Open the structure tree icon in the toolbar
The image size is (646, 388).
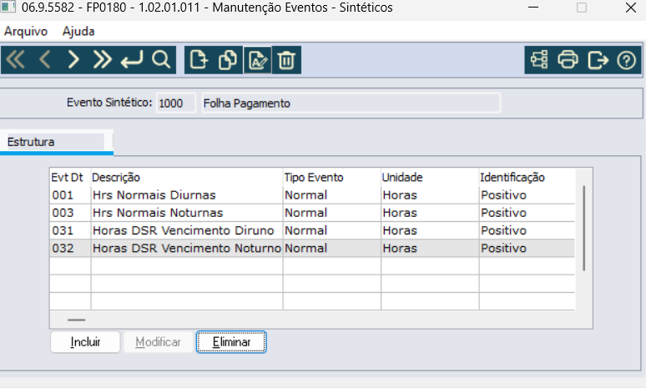coord(539,60)
